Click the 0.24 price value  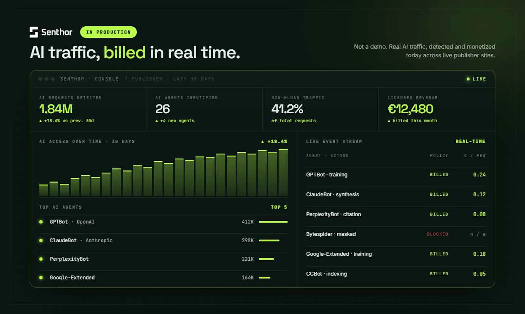pyautogui.click(x=479, y=175)
